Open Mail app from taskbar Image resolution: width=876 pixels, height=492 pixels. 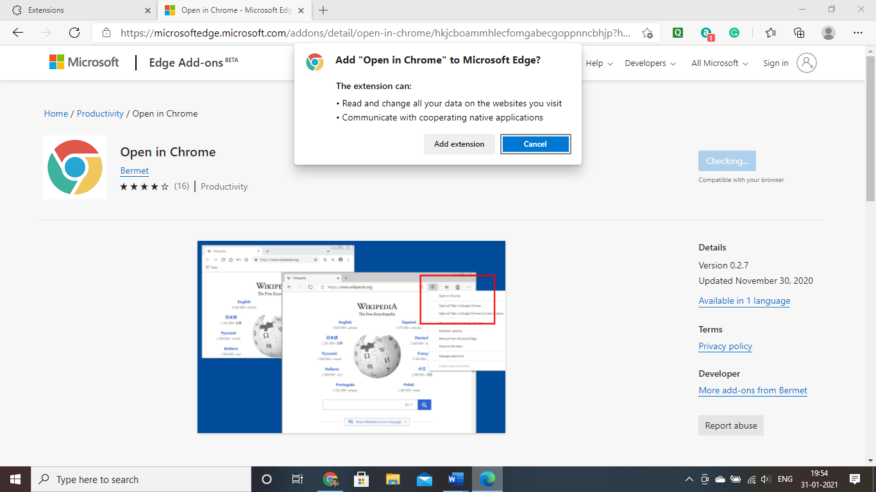pyautogui.click(x=424, y=479)
